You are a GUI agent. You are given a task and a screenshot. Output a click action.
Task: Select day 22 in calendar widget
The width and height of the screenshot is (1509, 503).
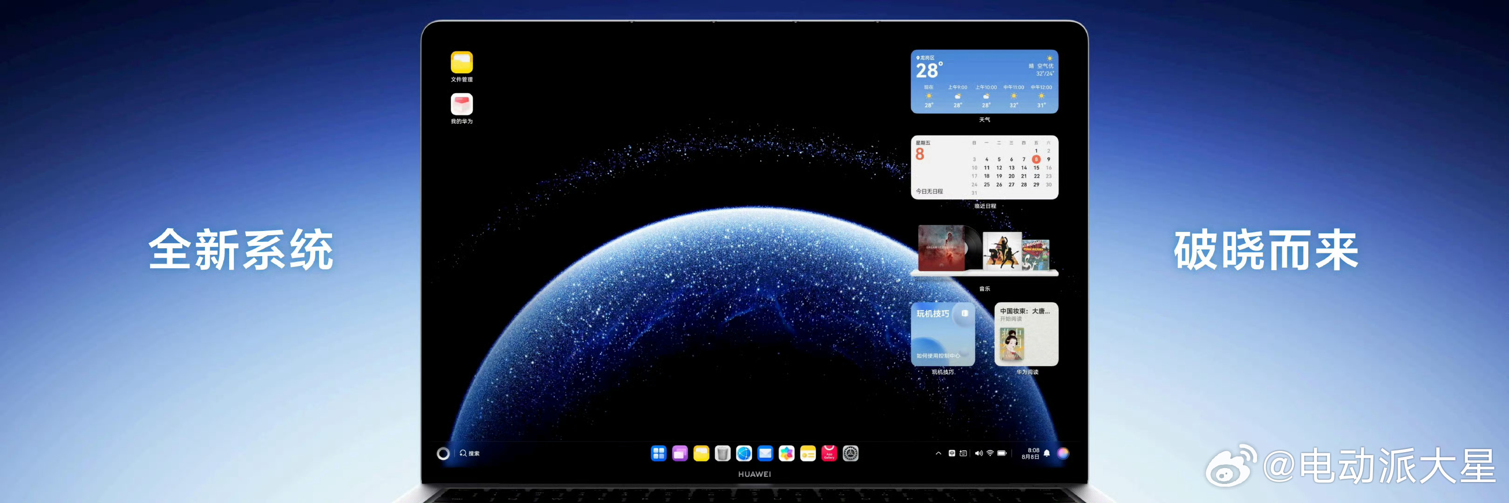coord(1036,176)
